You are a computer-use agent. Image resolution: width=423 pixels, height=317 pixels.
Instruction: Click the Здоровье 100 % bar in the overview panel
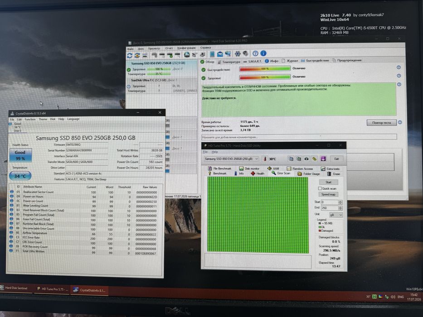(x=265, y=77)
